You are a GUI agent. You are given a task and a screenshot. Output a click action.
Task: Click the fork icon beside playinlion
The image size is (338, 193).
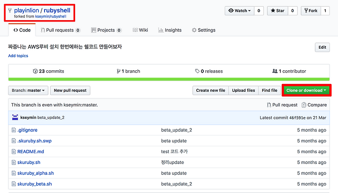(10, 10)
